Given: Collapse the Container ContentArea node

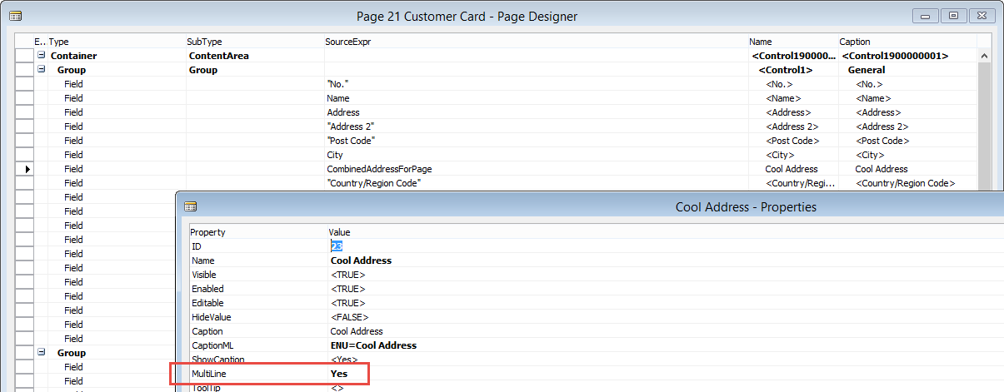Looking at the screenshot, I should click(x=41, y=56).
